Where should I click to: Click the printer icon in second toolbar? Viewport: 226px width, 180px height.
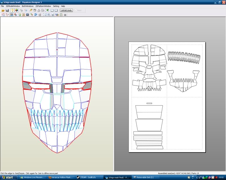(65, 15)
